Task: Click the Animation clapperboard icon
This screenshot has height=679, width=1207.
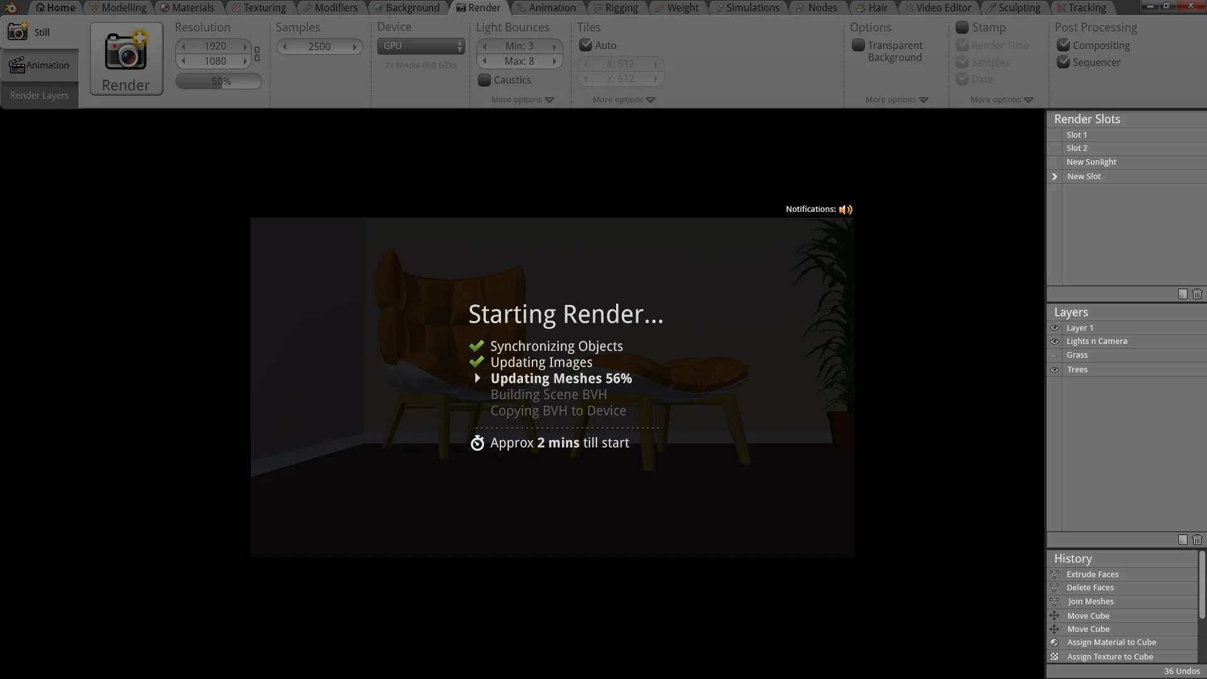Action: coord(17,65)
